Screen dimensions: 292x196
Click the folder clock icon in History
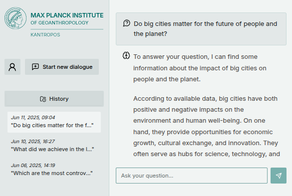point(43,99)
